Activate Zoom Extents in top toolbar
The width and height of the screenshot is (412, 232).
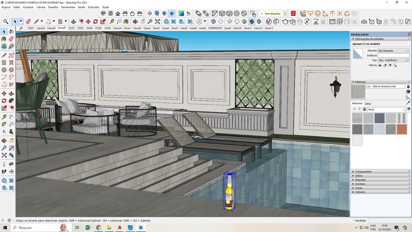[x=157, y=21]
